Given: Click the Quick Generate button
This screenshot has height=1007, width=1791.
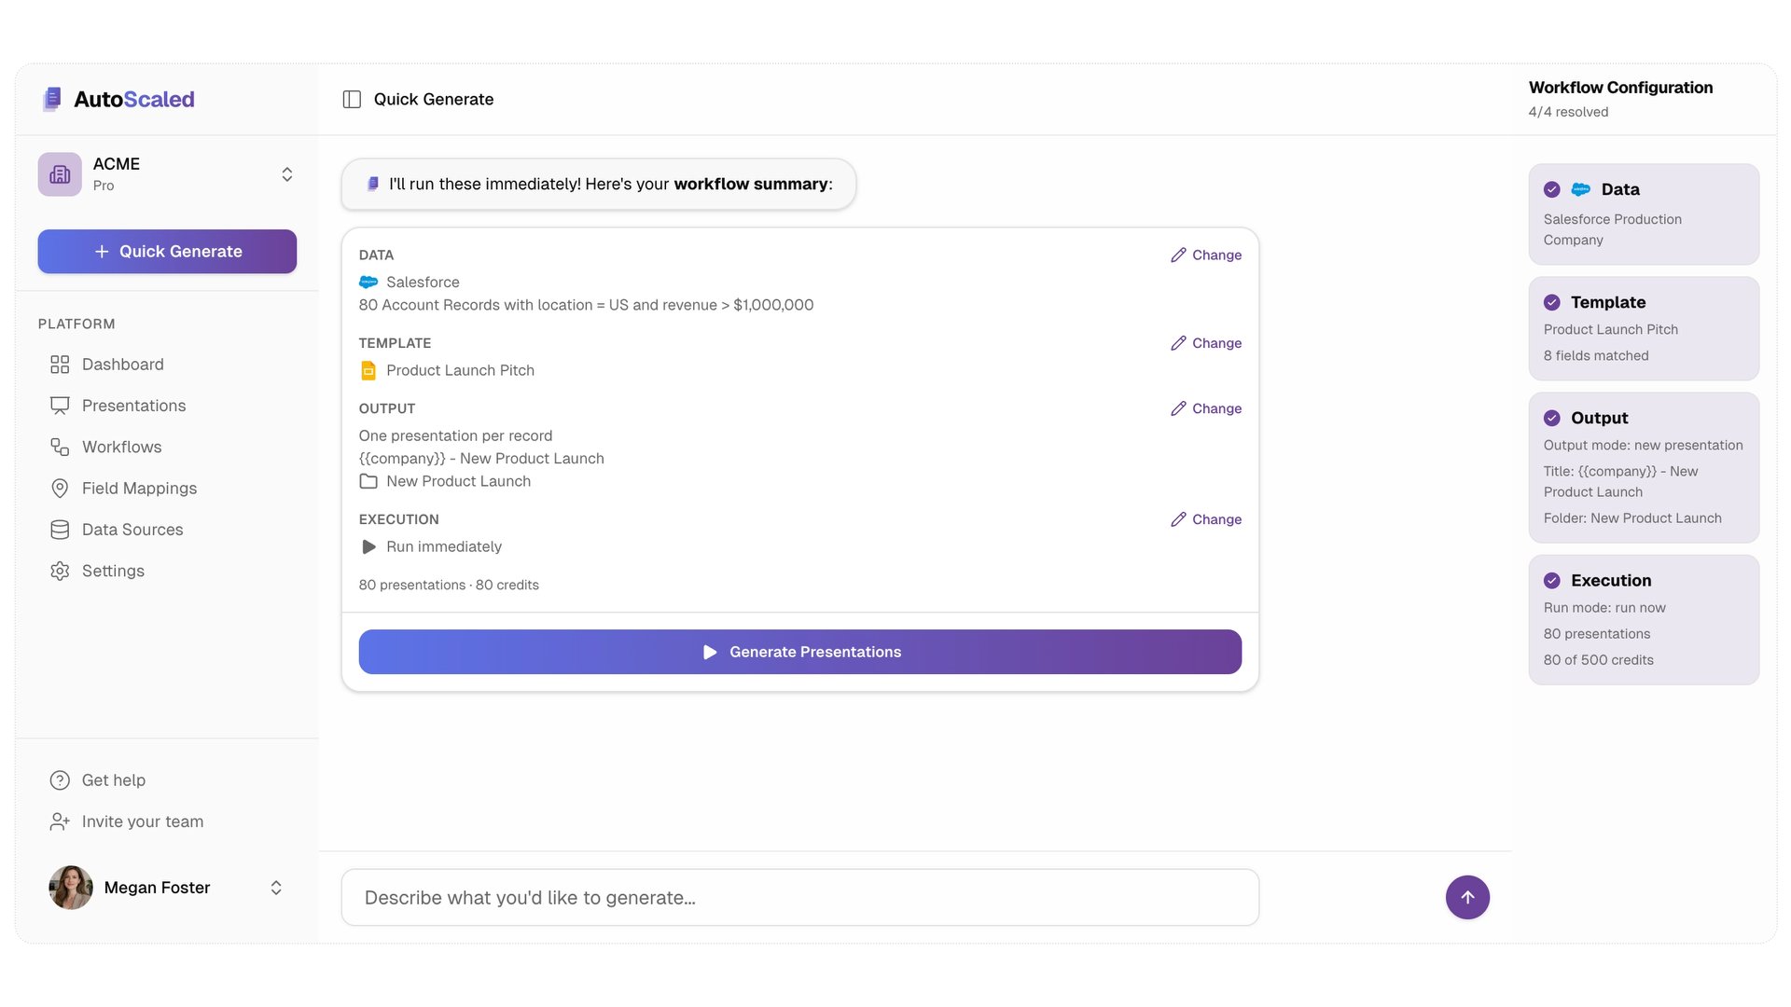Looking at the screenshot, I should pos(167,252).
